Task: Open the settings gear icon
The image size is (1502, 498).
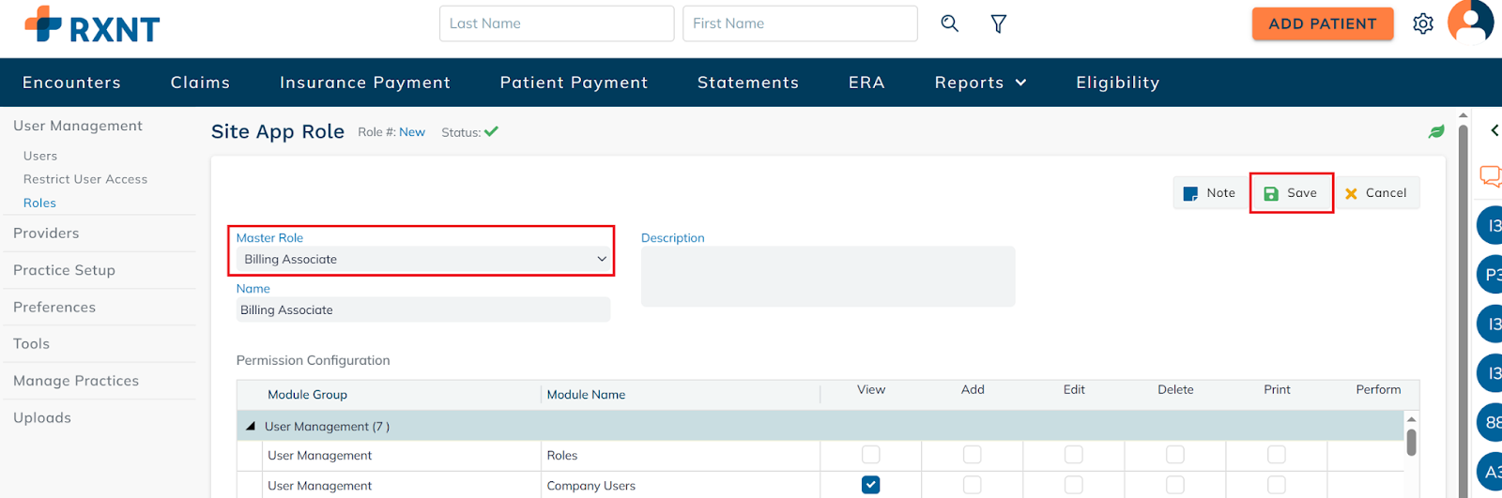Action: coord(1423,23)
